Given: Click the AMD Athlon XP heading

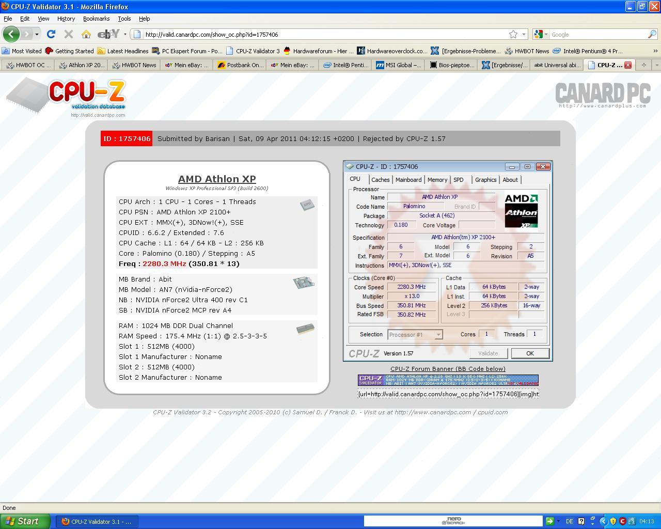Looking at the screenshot, I should click(217, 179).
